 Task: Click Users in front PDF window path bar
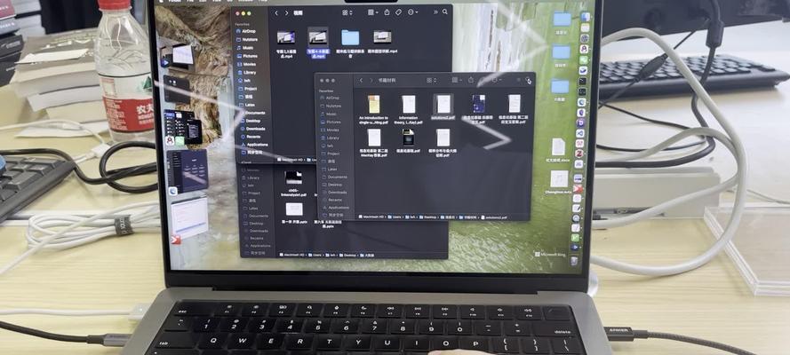coord(395,217)
